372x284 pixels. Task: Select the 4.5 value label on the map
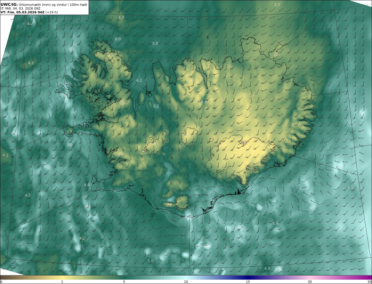[28, 195]
